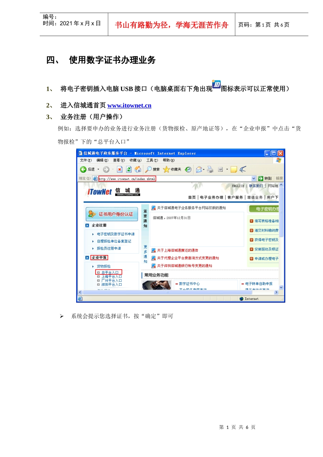Open notice 关于上海信城通搬迁的通告
This screenshot has height=457, width=323.
(177, 251)
